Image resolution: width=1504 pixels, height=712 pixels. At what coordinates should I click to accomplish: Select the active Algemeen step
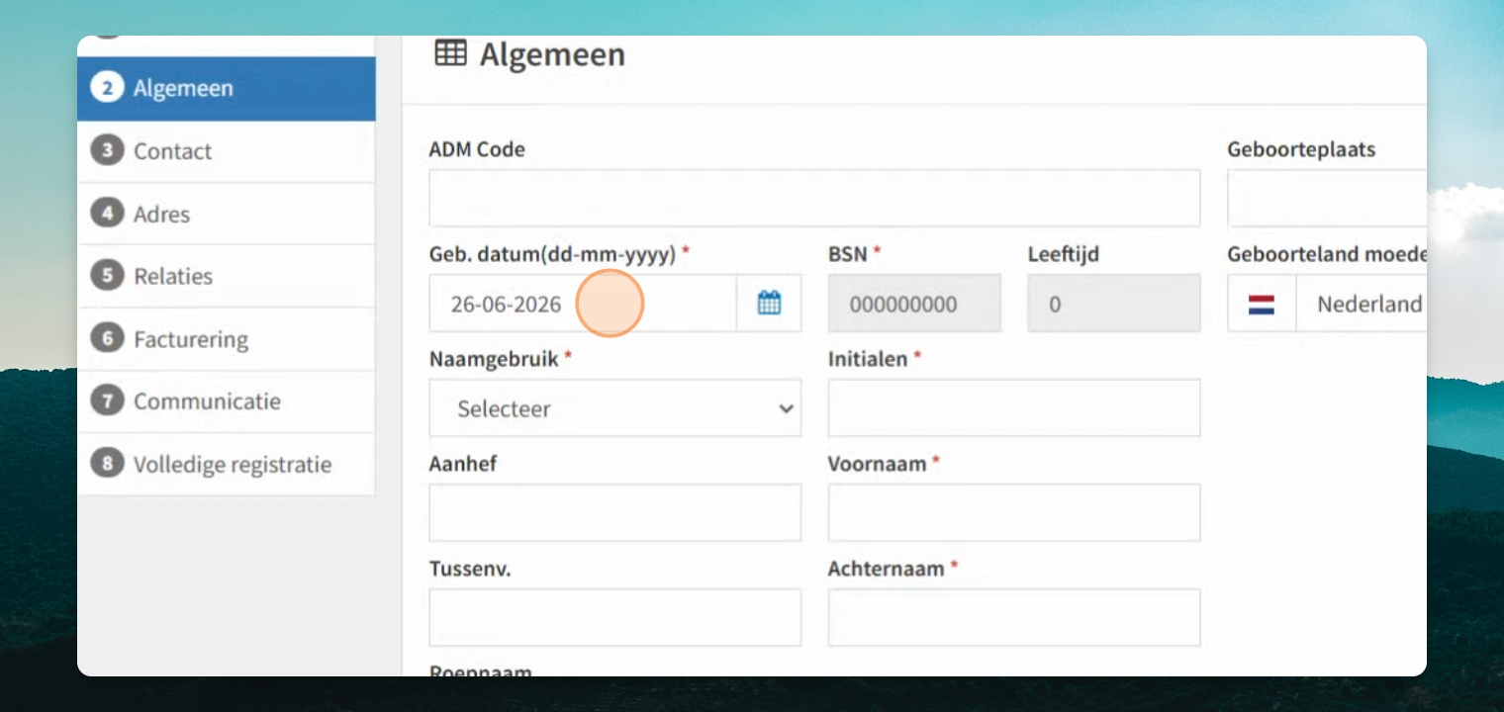coord(227,89)
